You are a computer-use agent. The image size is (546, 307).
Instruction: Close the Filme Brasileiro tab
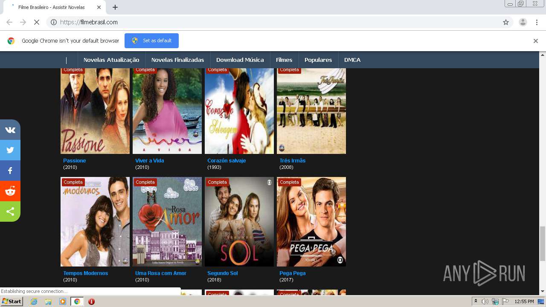pyautogui.click(x=99, y=7)
